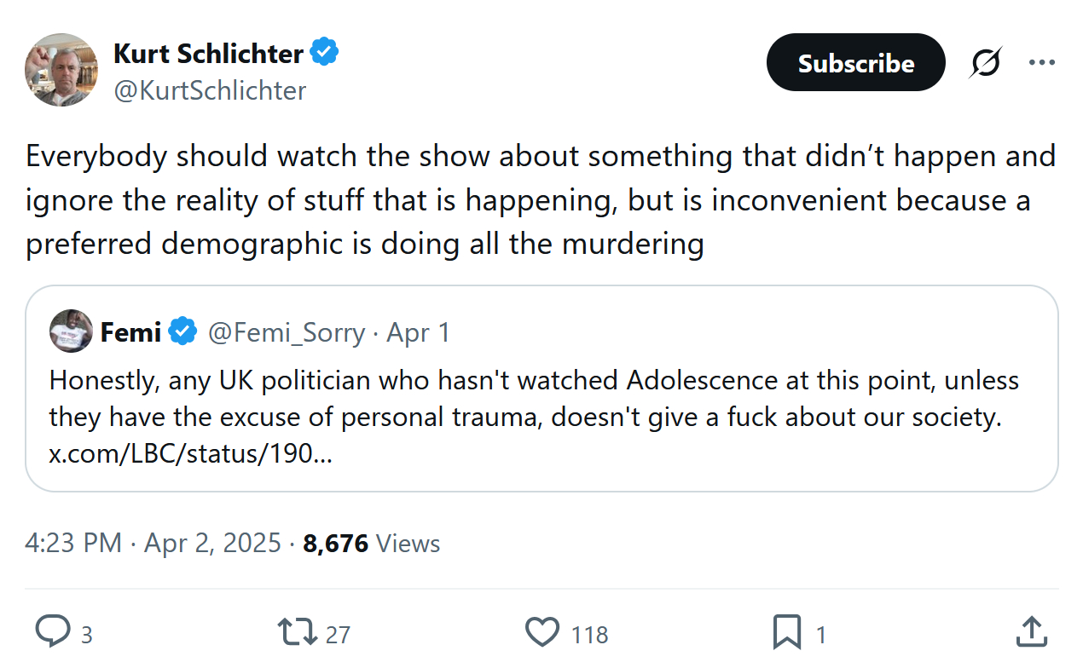Open the x.com/LBC/status link
The width and height of the screenshot is (1083, 668).
coord(190,454)
